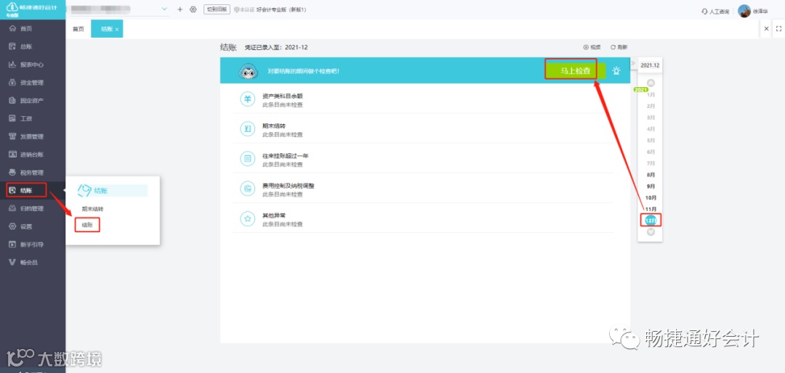Select 5月 in the period timeline
Image resolution: width=785 pixels, height=373 pixels.
(651, 141)
